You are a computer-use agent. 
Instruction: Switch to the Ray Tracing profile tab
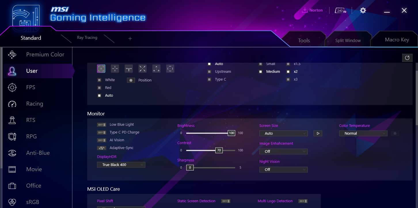87,38
